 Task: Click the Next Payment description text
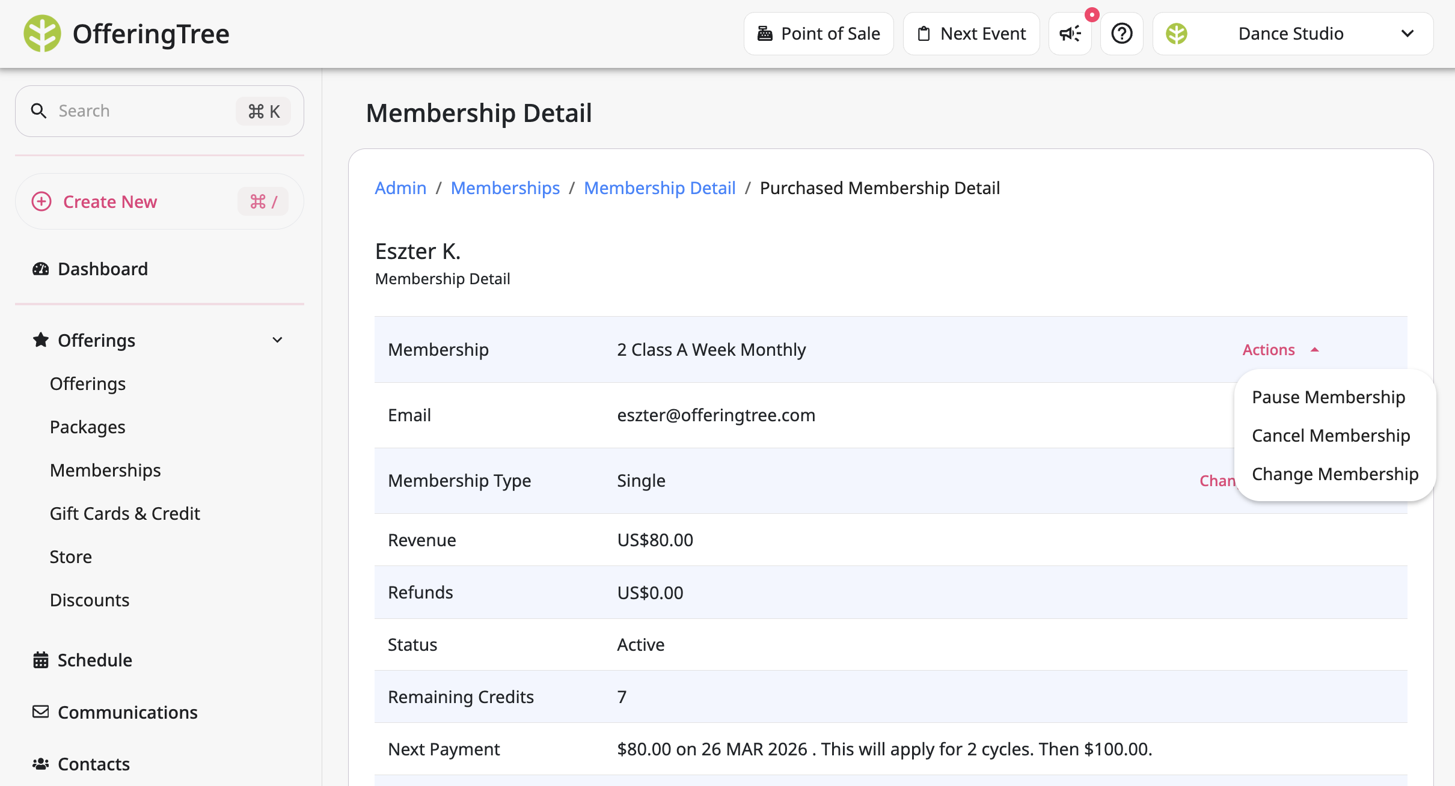884,749
